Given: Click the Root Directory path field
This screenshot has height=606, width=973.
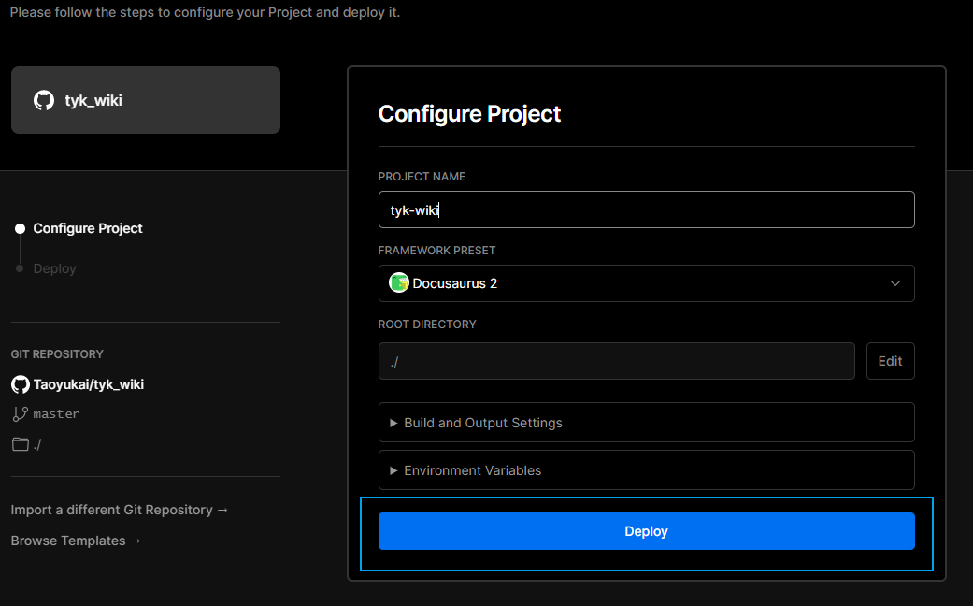Looking at the screenshot, I should tap(616, 361).
